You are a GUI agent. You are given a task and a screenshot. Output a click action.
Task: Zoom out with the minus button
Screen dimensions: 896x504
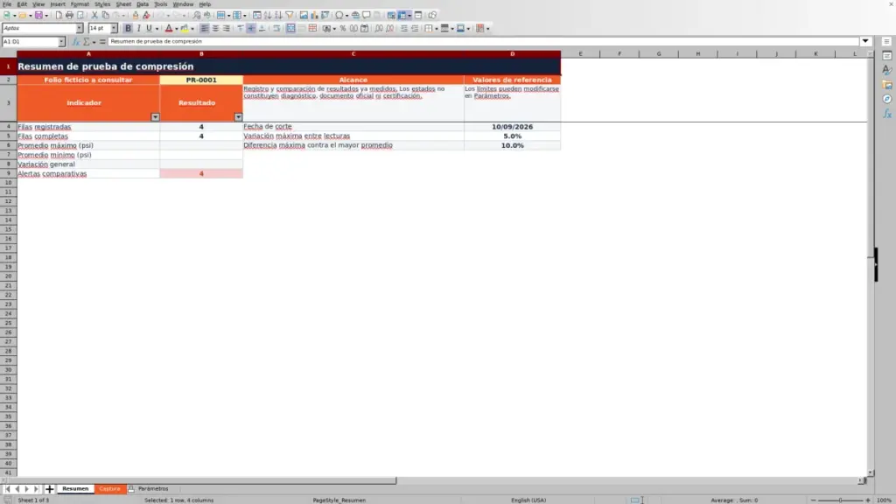[813, 500]
